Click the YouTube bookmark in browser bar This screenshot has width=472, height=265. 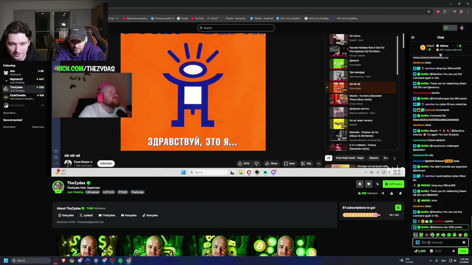pos(197,18)
